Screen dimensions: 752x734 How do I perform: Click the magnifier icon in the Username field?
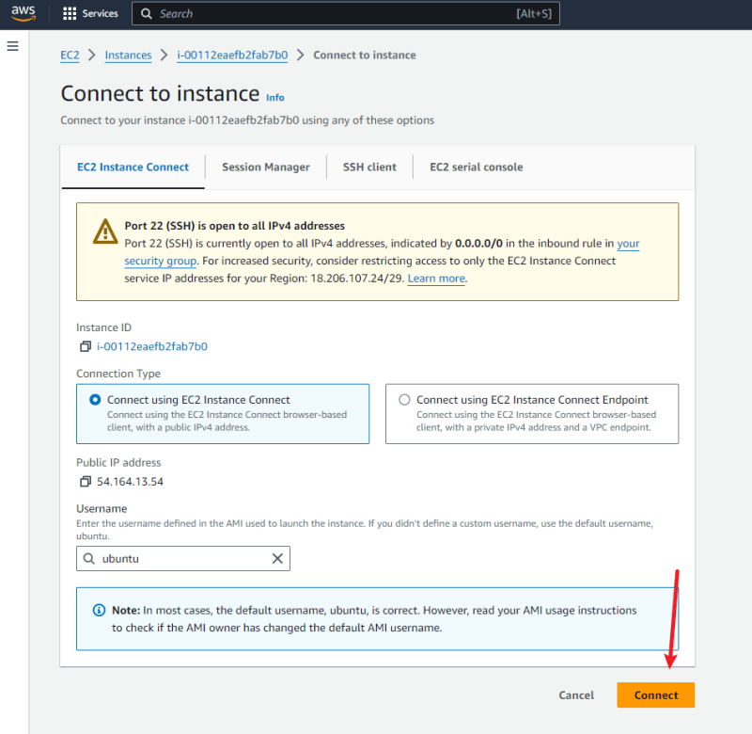pos(89,558)
